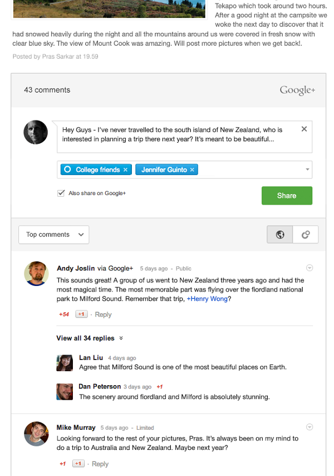This screenshot has width=334, height=476.
Task: Open Dan Peterson's name link
Action: (x=100, y=386)
